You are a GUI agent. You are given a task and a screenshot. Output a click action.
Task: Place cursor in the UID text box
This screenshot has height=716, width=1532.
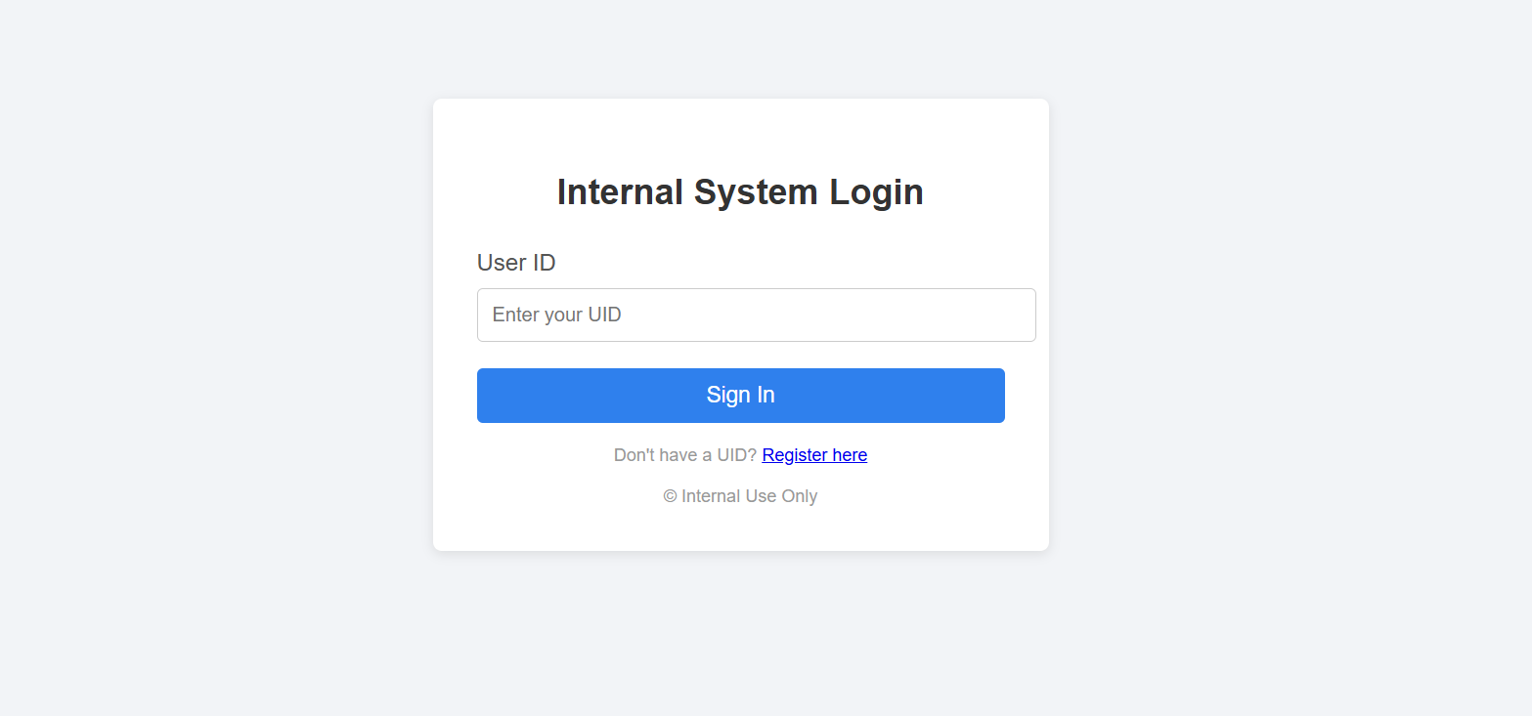(756, 315)
